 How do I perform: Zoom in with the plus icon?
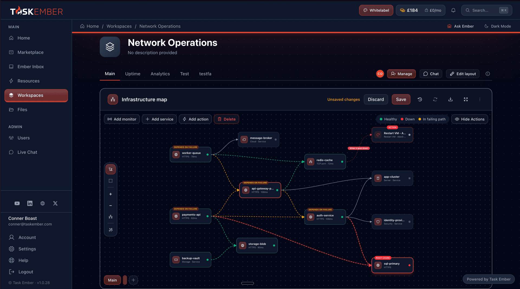[110, 194]
